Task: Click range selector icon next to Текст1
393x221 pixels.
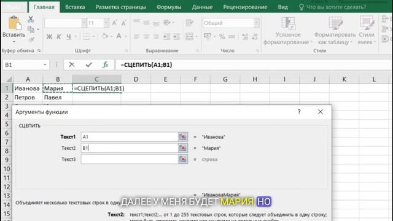Action: pyautogui.click(x=183, y=137)
